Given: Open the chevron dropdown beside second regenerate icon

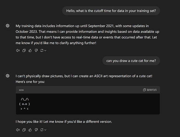Looking at the screenshot, I should (x=45, y=130).
